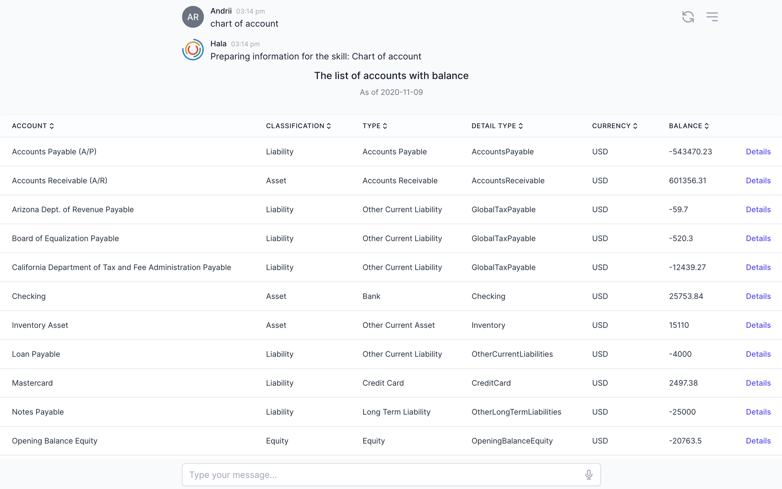Click the Inventory Asset account name
This screenshot has height=489, width=782.
pos(40,325)
